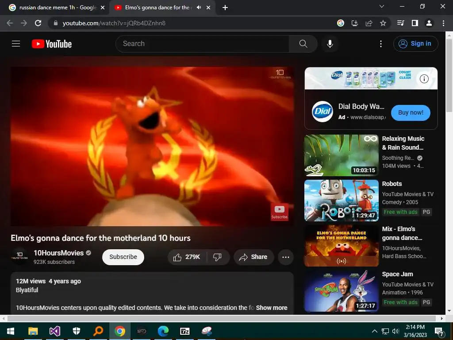Open more actions ellipsis under the video
The width and height of the screenshot is (453, 340).
(286, 257)
